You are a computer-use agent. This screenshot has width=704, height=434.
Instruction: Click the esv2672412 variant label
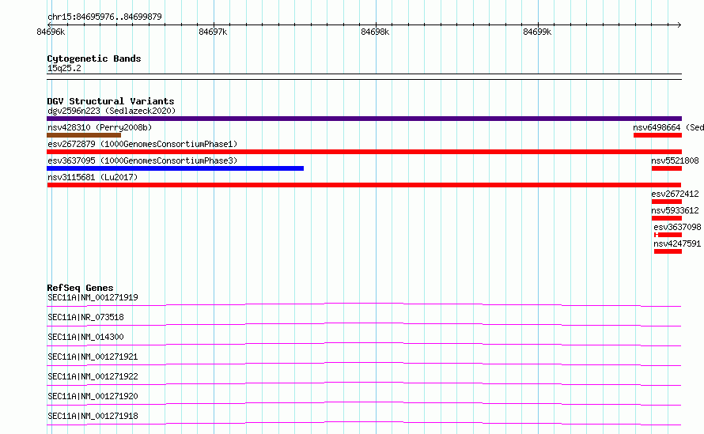676,194
